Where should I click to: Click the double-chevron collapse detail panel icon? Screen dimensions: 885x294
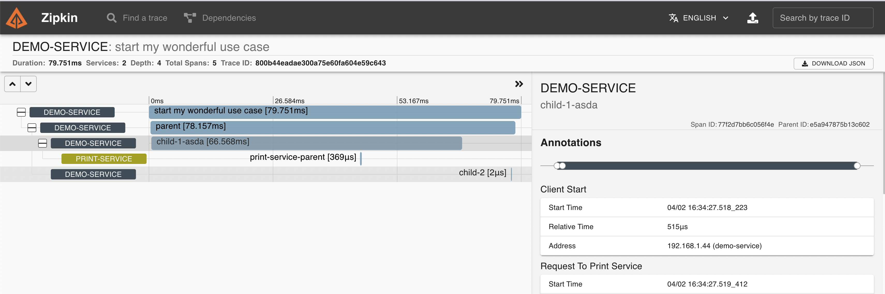[519, 84]
